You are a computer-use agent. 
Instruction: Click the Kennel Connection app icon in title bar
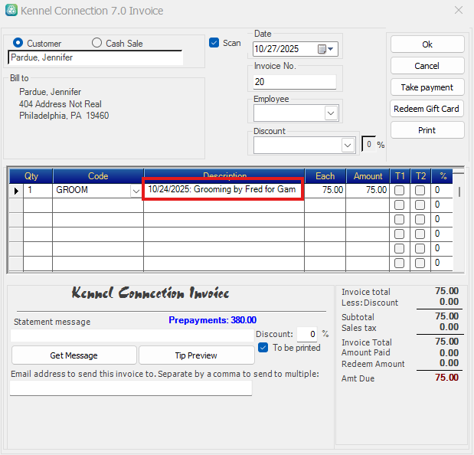pos(11,10)
